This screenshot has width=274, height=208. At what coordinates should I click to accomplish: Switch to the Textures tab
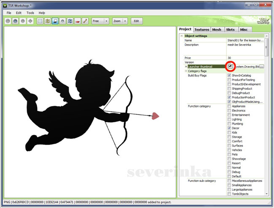point(201,29)
